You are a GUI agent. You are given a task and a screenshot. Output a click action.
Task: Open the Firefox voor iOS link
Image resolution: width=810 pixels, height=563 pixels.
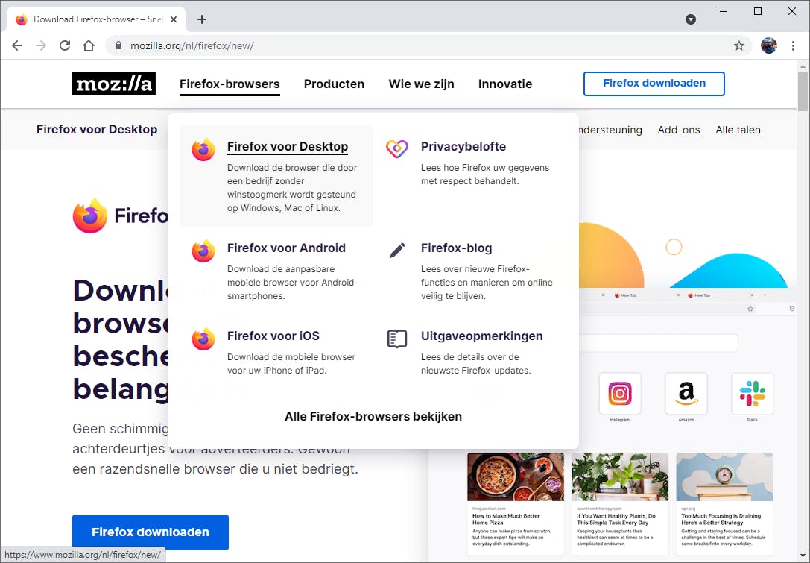[x=273, y=336]
